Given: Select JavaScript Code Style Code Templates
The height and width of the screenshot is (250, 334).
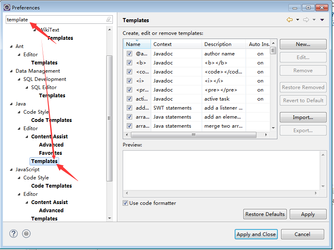Looking at the screenshot, I should point(51,186).
